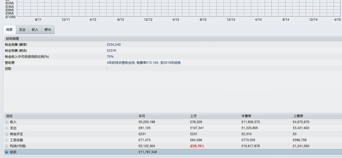Click the red loss value (£28,781)
This screenshot has height=158, width=342.
[197, 146]
